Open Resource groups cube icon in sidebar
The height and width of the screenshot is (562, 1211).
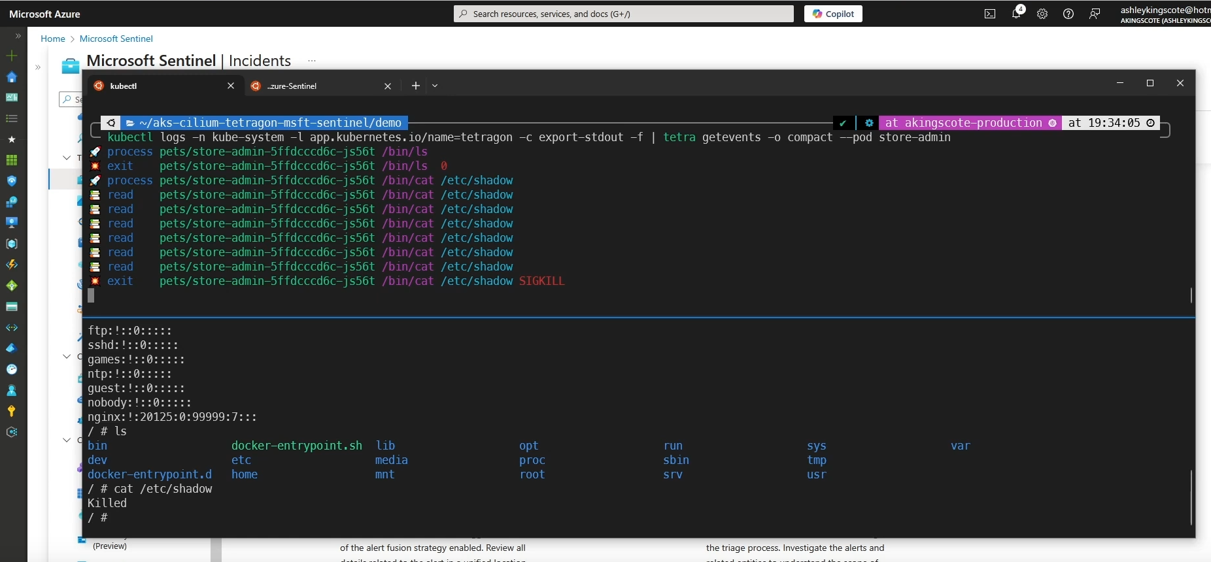12,244
